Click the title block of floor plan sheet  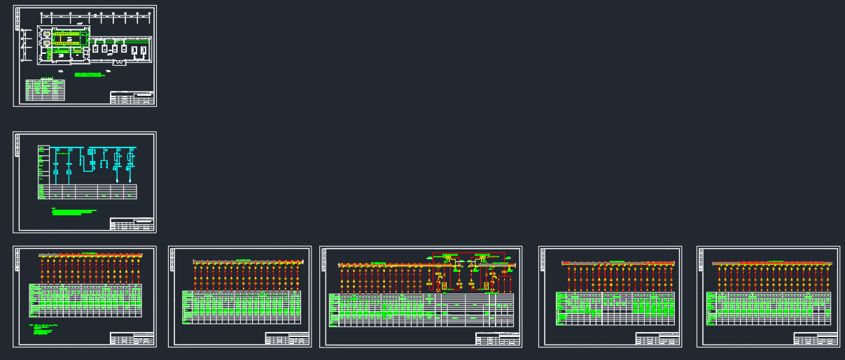click(x=132, y=98)
